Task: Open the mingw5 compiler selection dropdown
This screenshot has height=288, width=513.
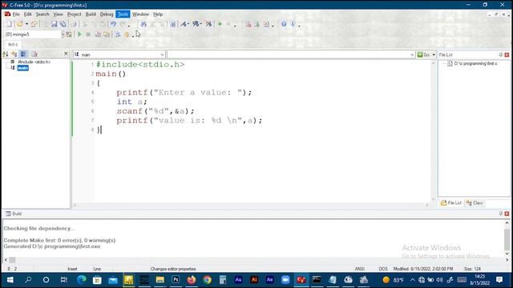Action: (63, 34)
